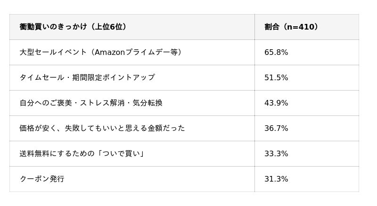Select the クーポン発行 row label
Image resolution: width=377 pixels, height=206 pixels.
coord(42,179)
